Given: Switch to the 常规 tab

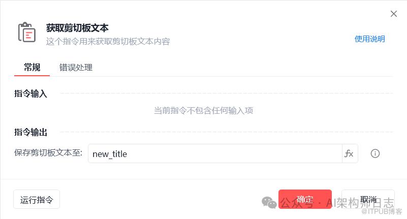Looking at the screenshot, I should coord(32,67).
